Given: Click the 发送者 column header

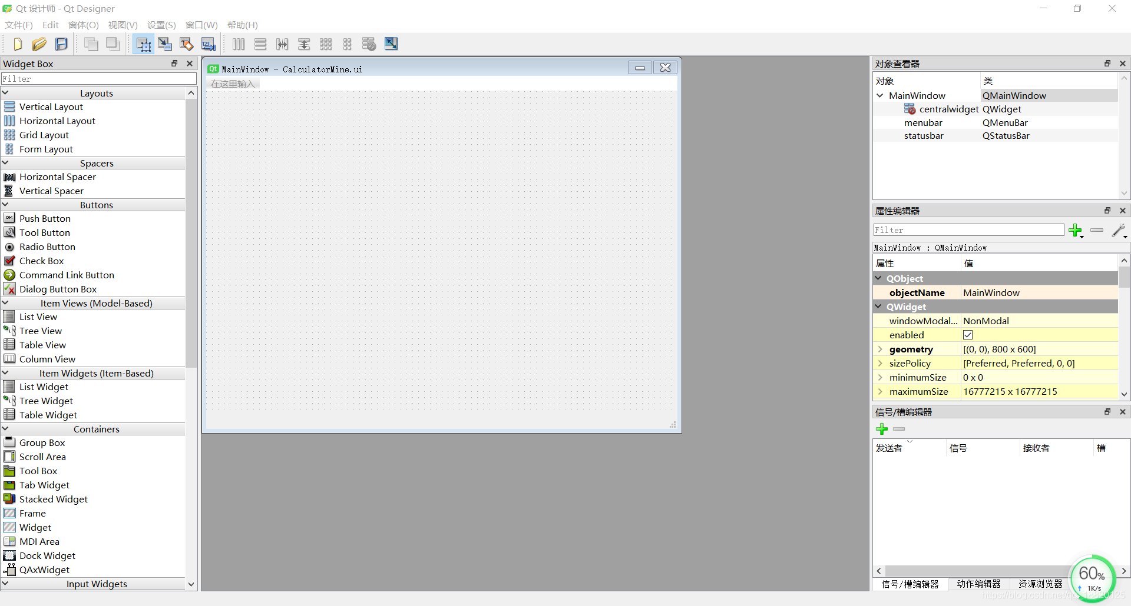Looking at the screenshot, I should tap(909, 448).
